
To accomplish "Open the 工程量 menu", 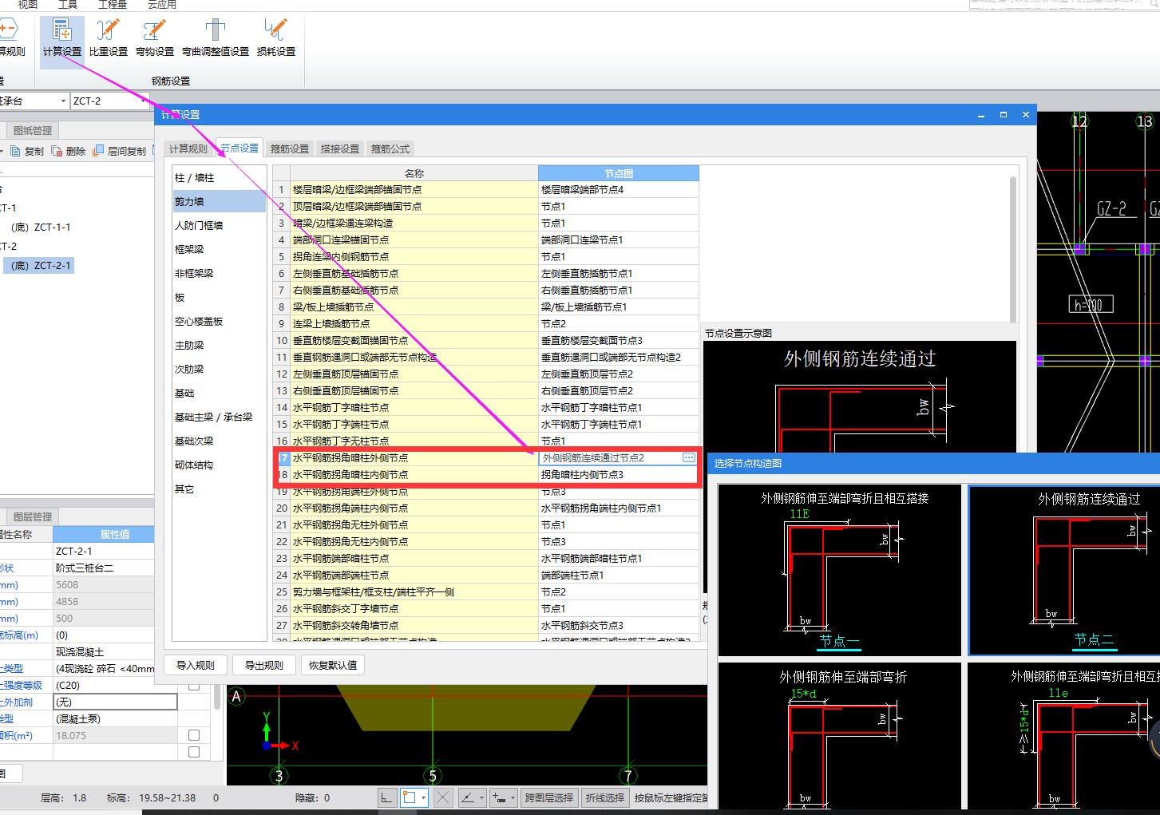I will pos(113,5).
